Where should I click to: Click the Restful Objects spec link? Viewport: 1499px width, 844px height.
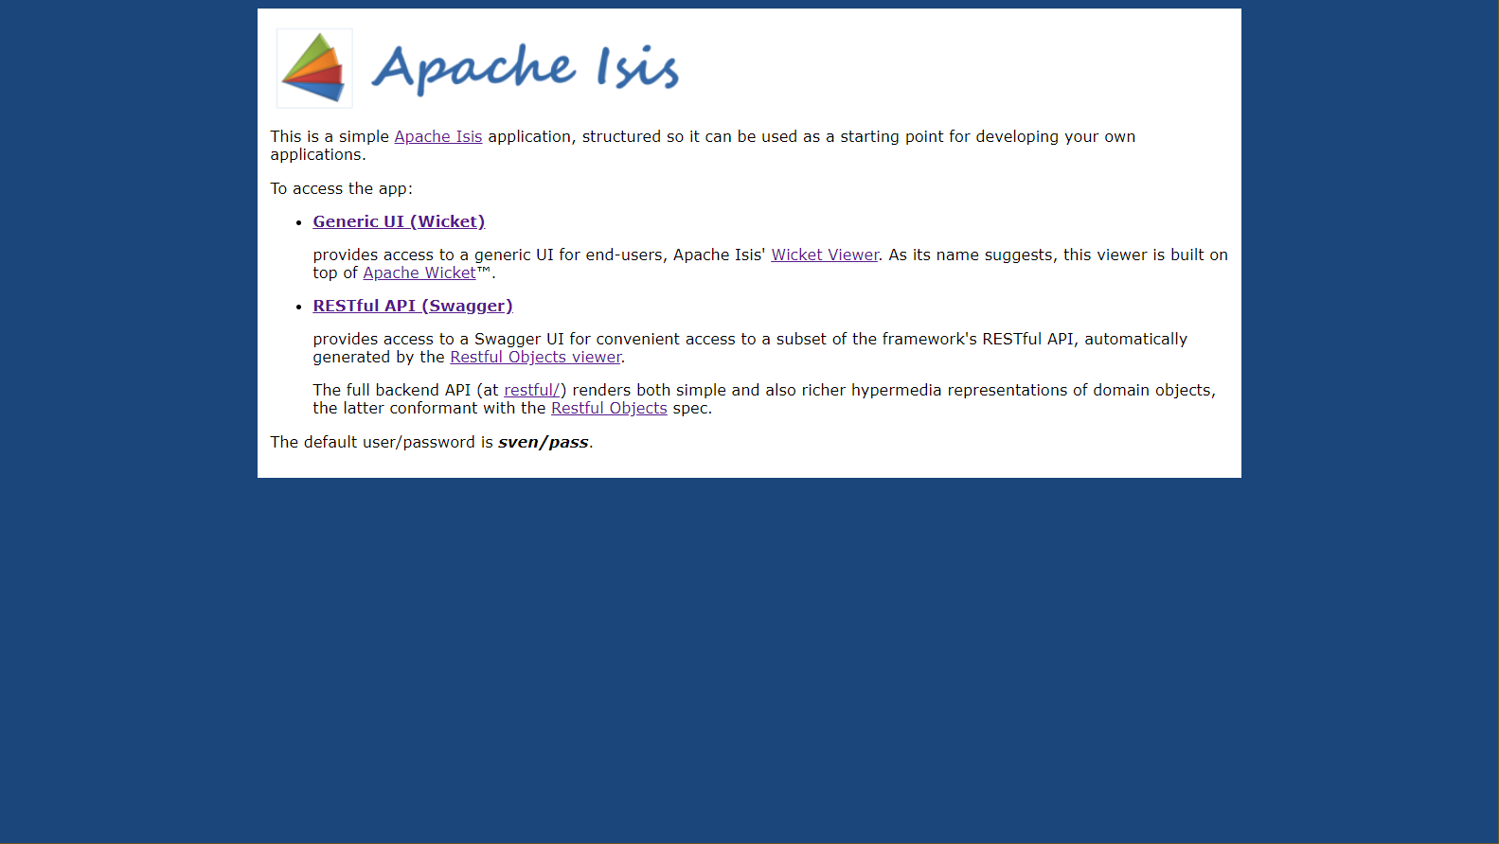(608, 409)
